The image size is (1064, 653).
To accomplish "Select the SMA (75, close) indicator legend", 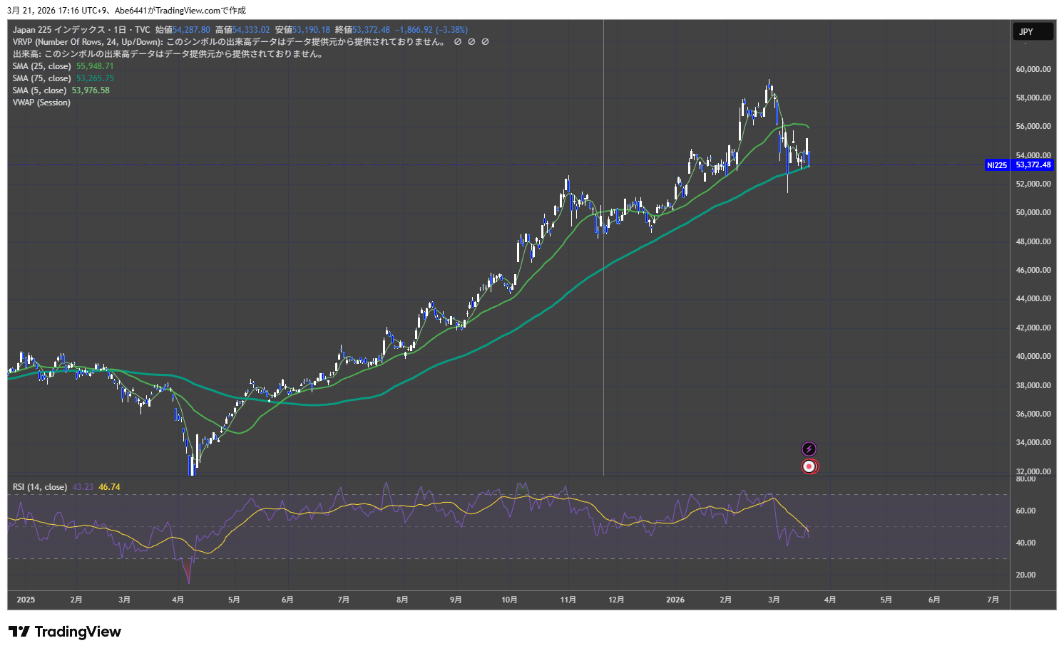I will click(41, 78).
